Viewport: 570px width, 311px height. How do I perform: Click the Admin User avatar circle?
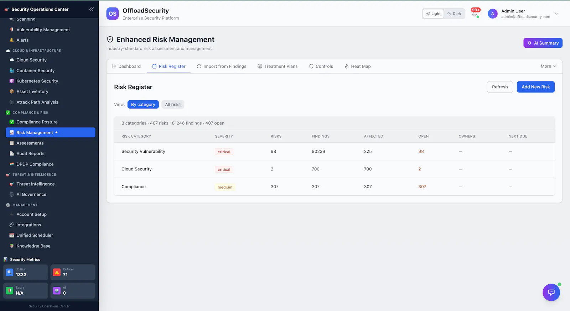coord(492,14)
